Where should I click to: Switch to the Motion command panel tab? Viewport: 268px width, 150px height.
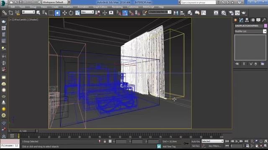pos(253,20)
